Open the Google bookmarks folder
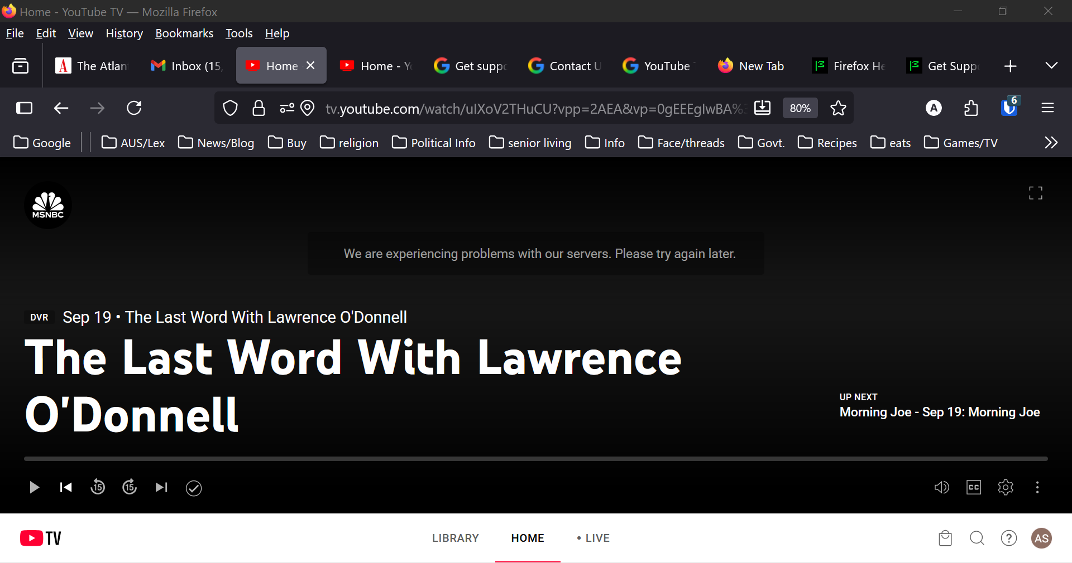Viewport: 1072px width, 563px height. click(x=42, y=143)
